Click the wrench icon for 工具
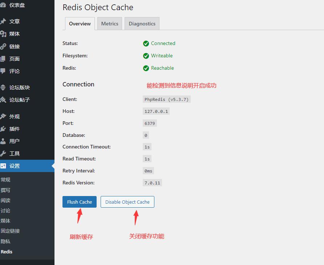Screen dimensions: 324x265 (x=3, y=154)
